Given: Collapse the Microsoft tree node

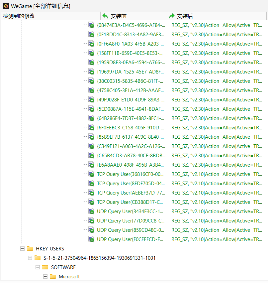Looking at the screenshot, I should pyautogui.click(x=45, y=276).
